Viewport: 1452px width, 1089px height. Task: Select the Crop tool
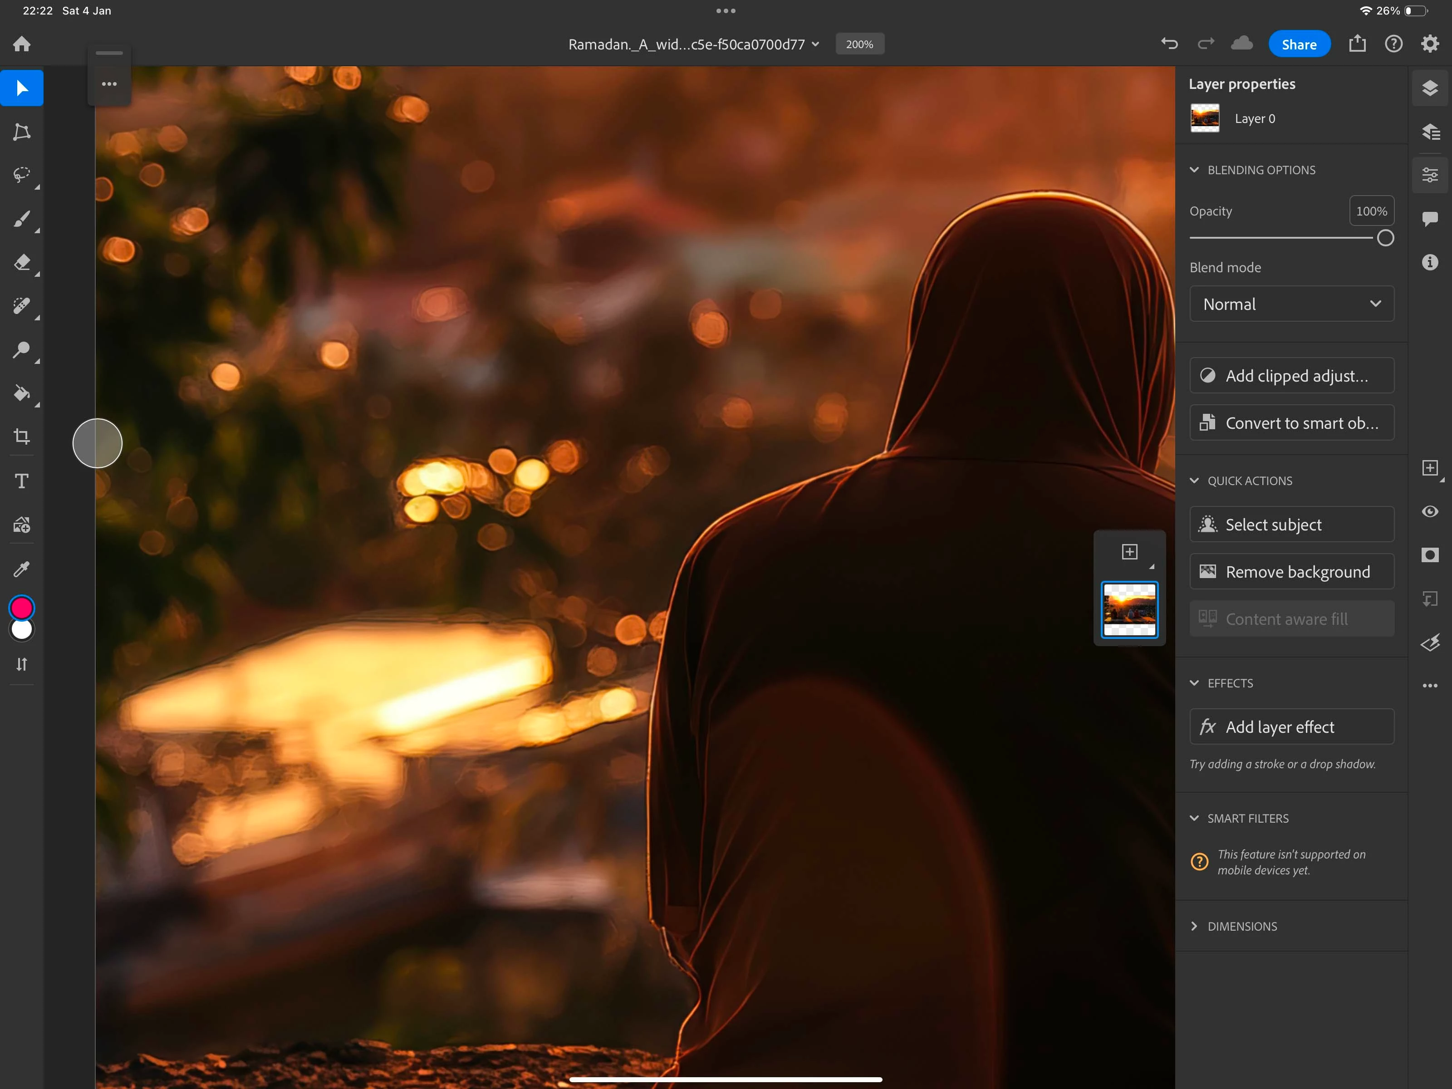[x=22, y=437]
